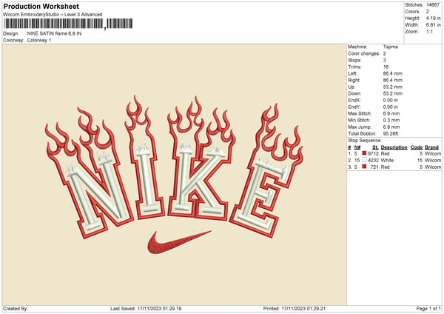
Task: Click the Height value 4.19 in
Action: pos(433,18)
